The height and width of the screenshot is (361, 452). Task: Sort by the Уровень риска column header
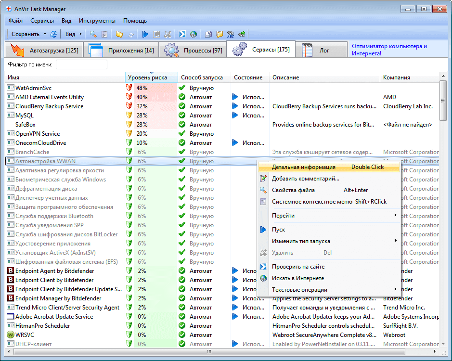click(147, 77)
